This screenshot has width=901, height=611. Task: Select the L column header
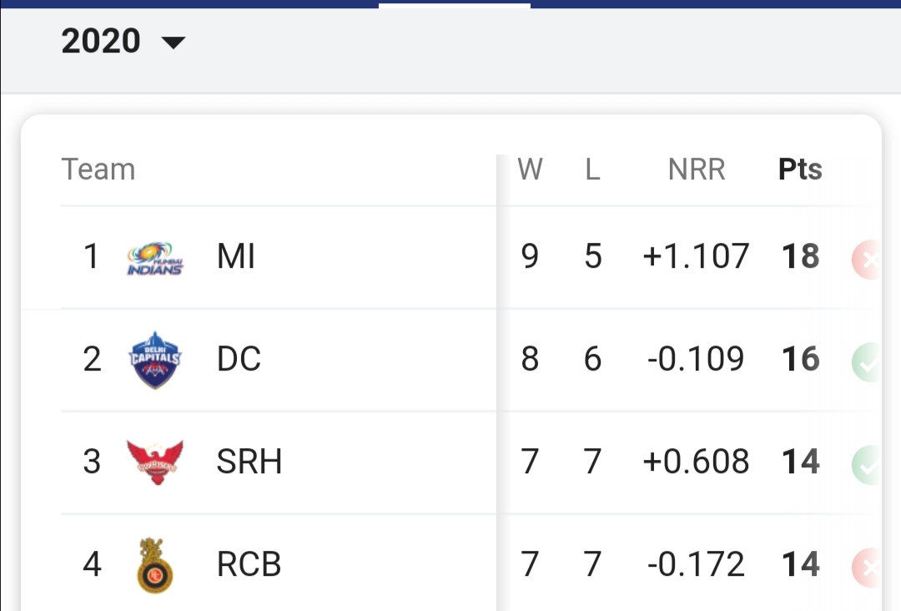pos(592,169)
